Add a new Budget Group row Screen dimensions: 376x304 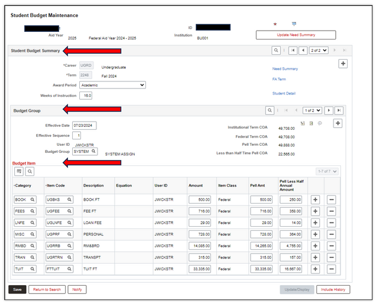338,123
